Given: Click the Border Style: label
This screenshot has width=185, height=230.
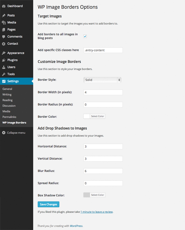Looking at the screenshot, I should [47, 80].
